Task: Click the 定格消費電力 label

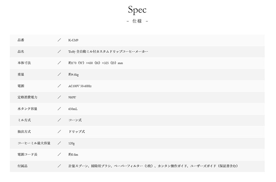Action: click(28, 97)
